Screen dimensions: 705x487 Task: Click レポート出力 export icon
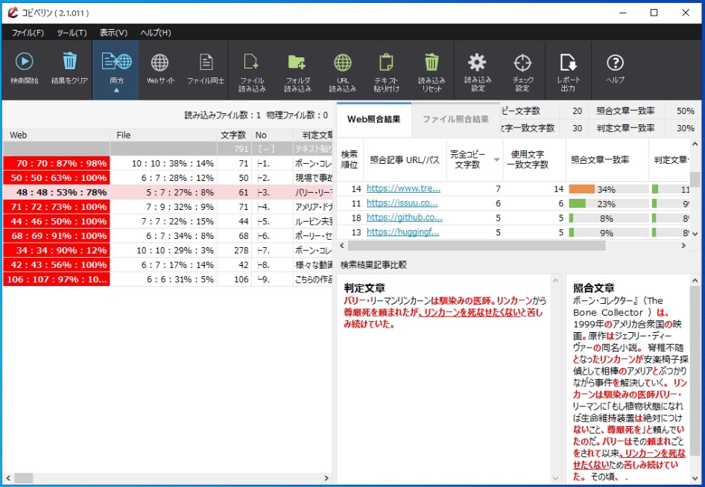(569, 63)
